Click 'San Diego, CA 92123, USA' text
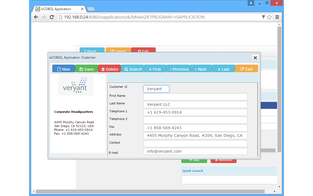Viewport: 313px width, 196px height. click(x=74, y=126)
